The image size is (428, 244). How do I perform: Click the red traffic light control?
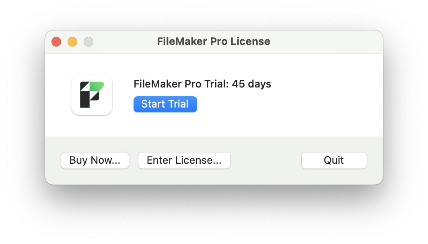pyautogui.click(x=56, y=42)
